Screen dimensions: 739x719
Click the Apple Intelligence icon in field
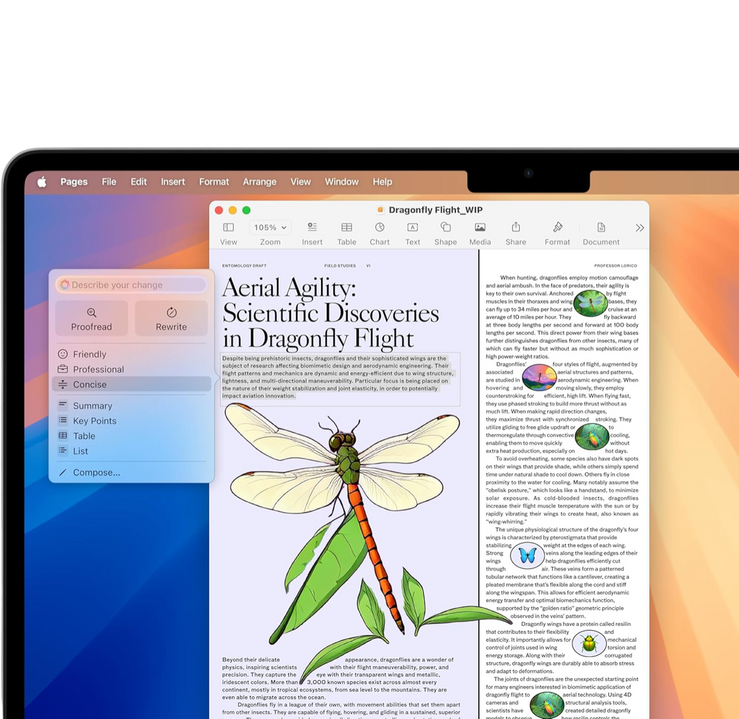64,284
